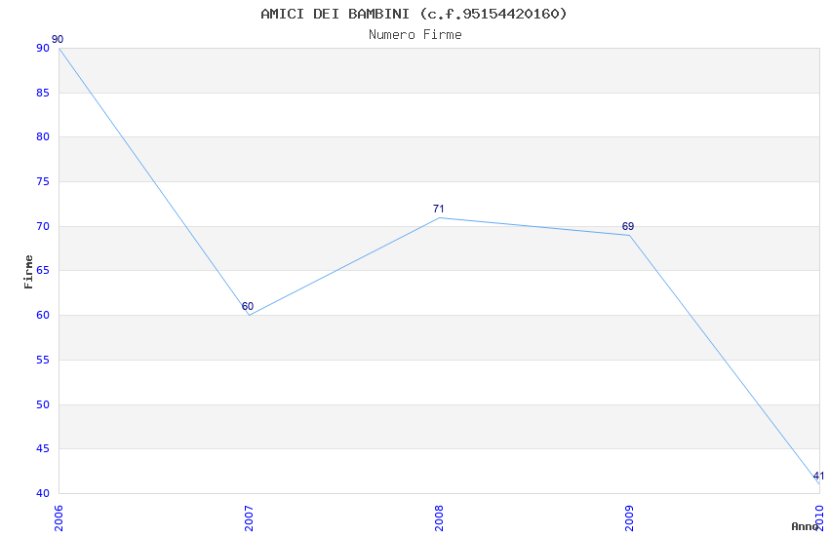Image resolution: width=829 pixels, height=536 pixels.
Task: Select the data point labeled 71
Action: [439, 217]
